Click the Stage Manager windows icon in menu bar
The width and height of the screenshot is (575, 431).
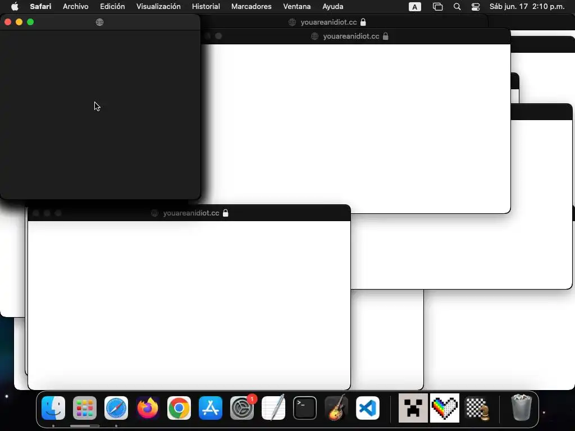point(437,7)
